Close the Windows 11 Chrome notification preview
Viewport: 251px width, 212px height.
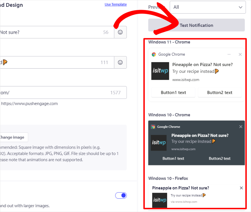tap(240, 54)
